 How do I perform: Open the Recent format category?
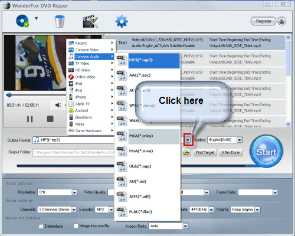click(x=91, y=43)
